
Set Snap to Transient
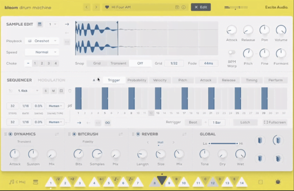(x=118, y=63)
